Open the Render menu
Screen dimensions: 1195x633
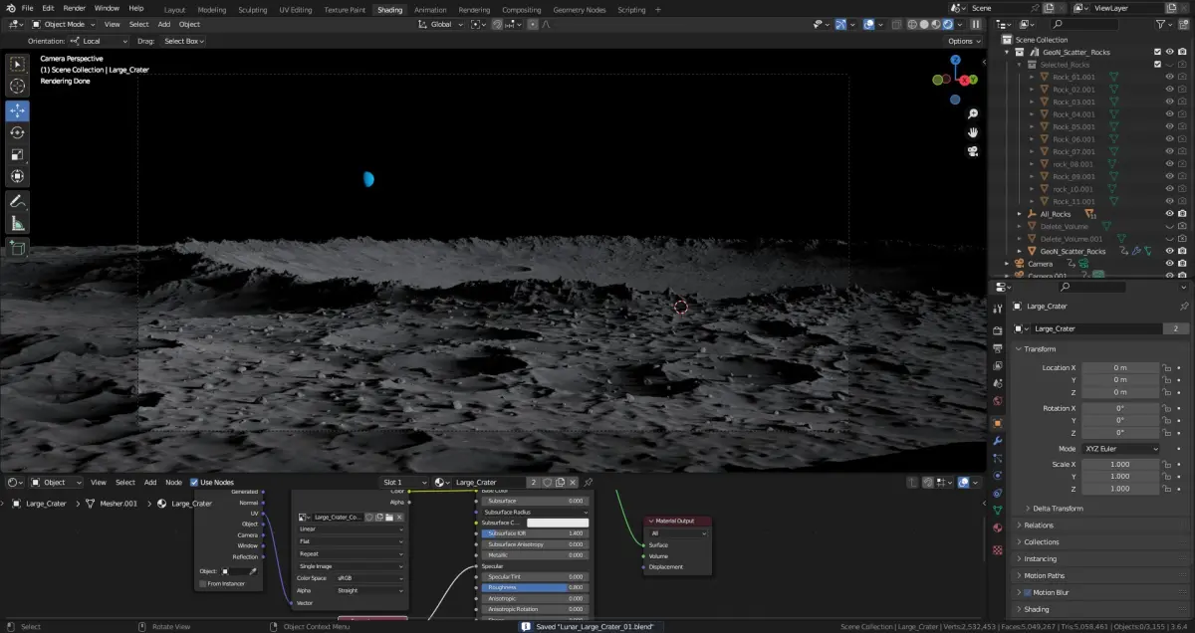[x=74, y=8]
